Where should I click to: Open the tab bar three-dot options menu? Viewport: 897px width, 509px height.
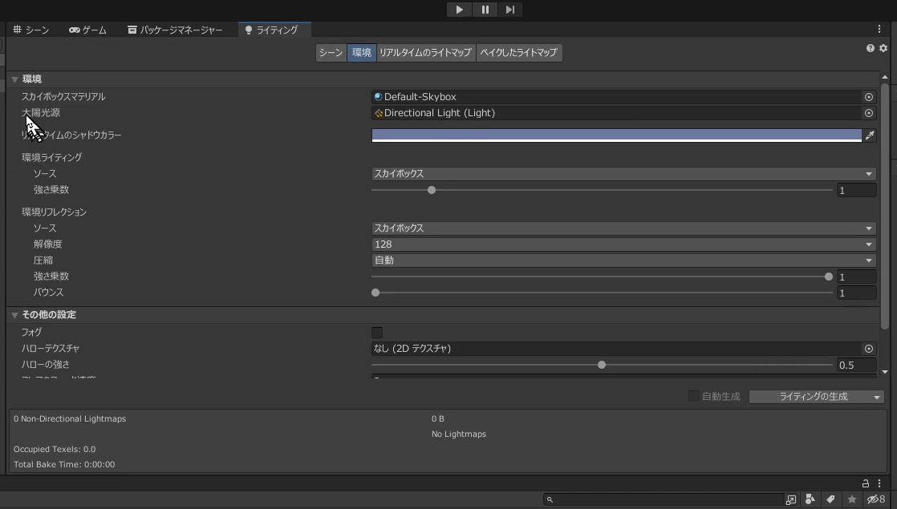pyautogui.click(x=879, y=29)
